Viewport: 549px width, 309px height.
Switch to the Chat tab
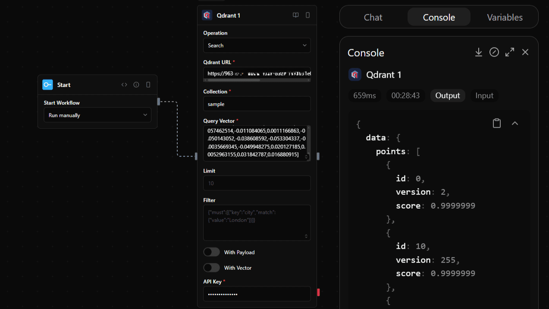click(x=373, y=17)
